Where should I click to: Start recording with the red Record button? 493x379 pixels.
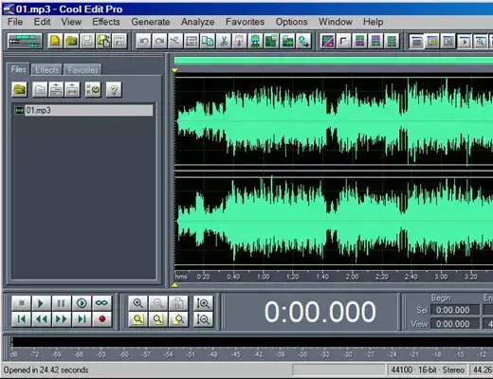click(101, 319)
